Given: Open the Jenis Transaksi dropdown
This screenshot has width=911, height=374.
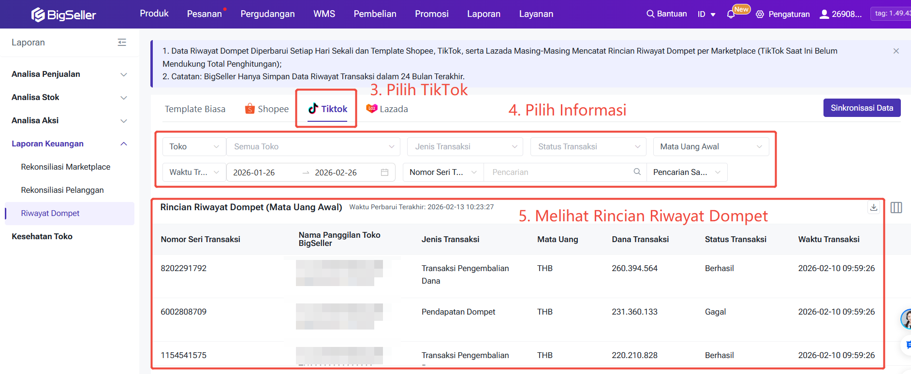Looking at the screenshot, I should click(x=465, y=147).
